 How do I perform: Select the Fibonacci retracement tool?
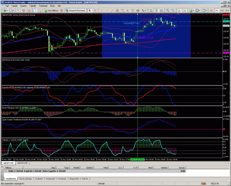[x=122, y=11]
